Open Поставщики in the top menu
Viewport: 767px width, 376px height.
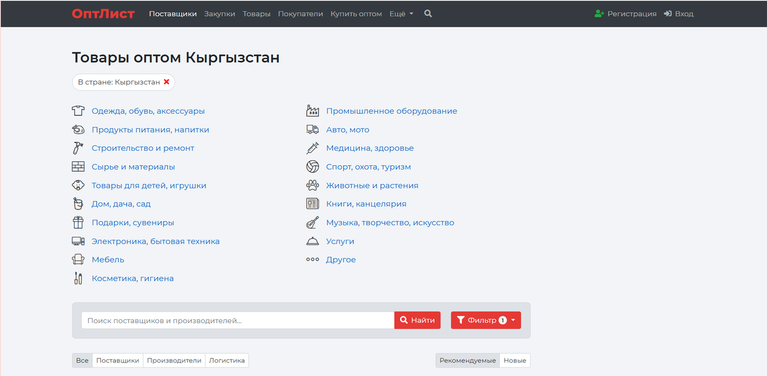point(173,13)
